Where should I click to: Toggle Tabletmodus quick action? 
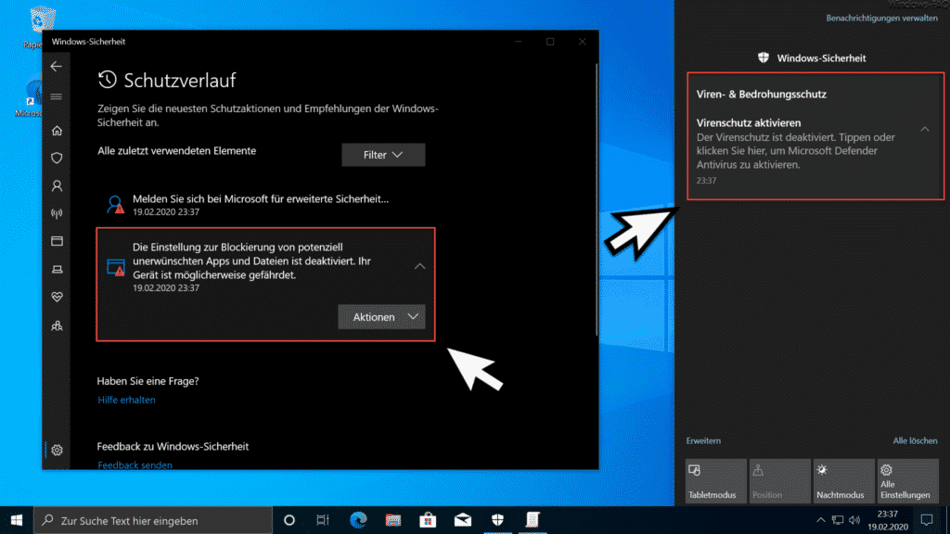(x=716, y=481)
